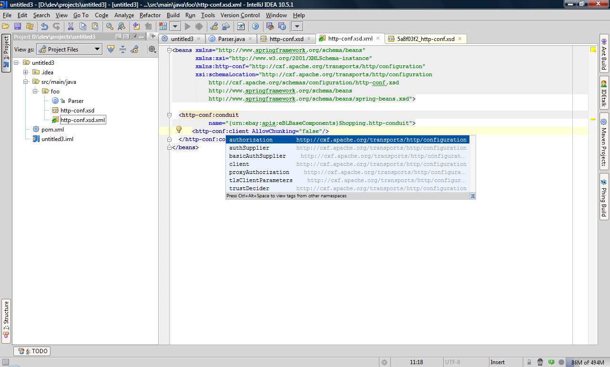Fold the http-conf:conduit element

pyautogui.click(x=169, y=115)
